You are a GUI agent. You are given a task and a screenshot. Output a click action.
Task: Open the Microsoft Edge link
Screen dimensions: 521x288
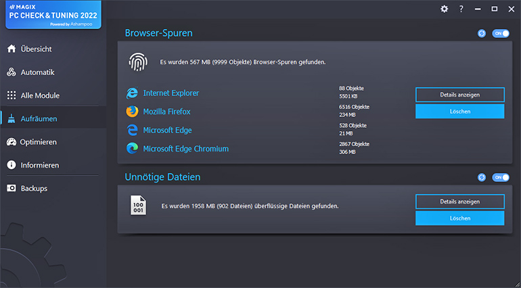tap(168, 130)
